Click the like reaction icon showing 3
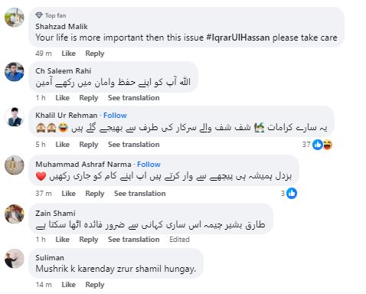The image size is (366, 294). point(292,194)
